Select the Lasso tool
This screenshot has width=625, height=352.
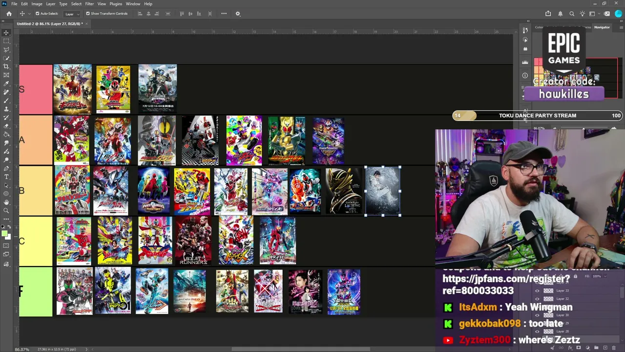point(6,49)
